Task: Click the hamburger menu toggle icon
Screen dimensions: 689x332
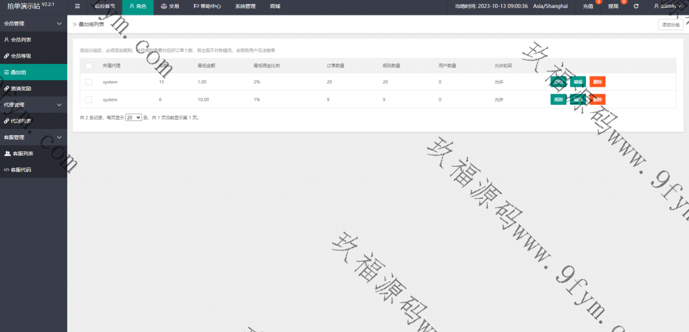Action: pos(77,6)
